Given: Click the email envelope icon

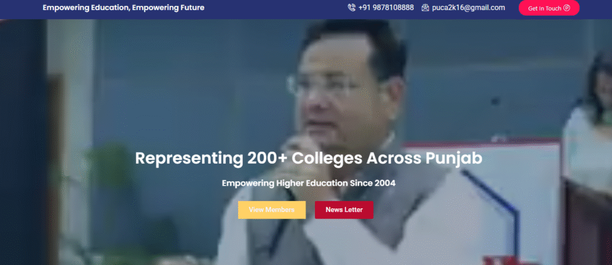Looking at the screenshot, I should 426,7.
